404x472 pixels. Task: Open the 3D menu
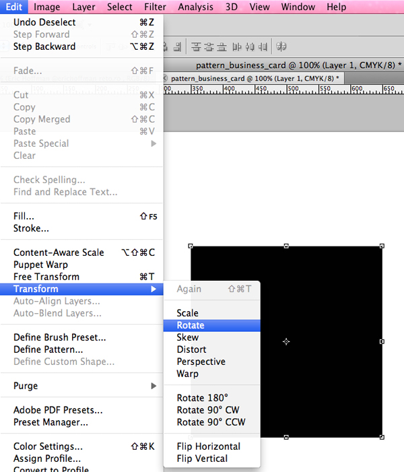(x=232, y=7)
